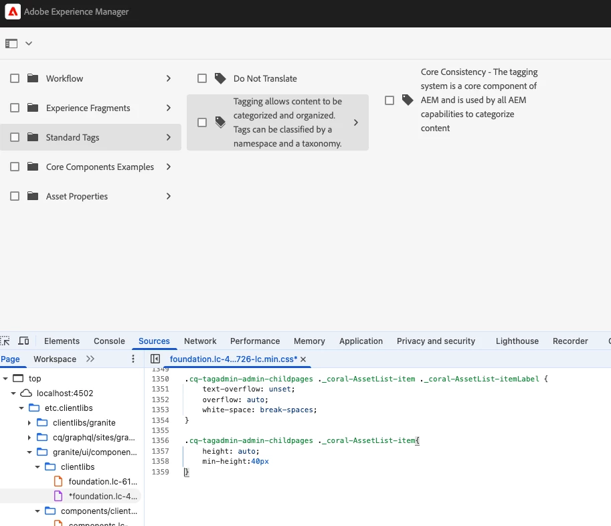The width and height of the screenshot is (611, 526).
Task: Open the Privacy and security tab
Action: (436, 341)
